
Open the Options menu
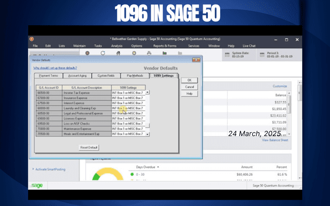point(137,46)
